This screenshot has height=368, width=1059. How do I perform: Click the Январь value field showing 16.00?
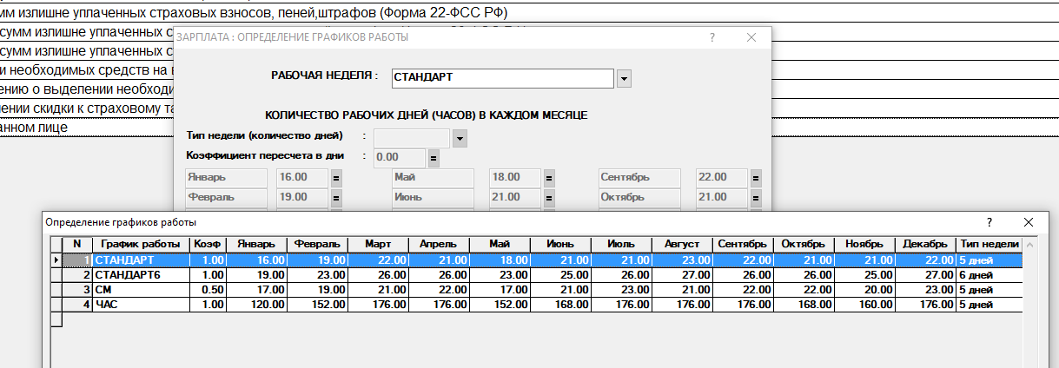[x=301, y=177]
